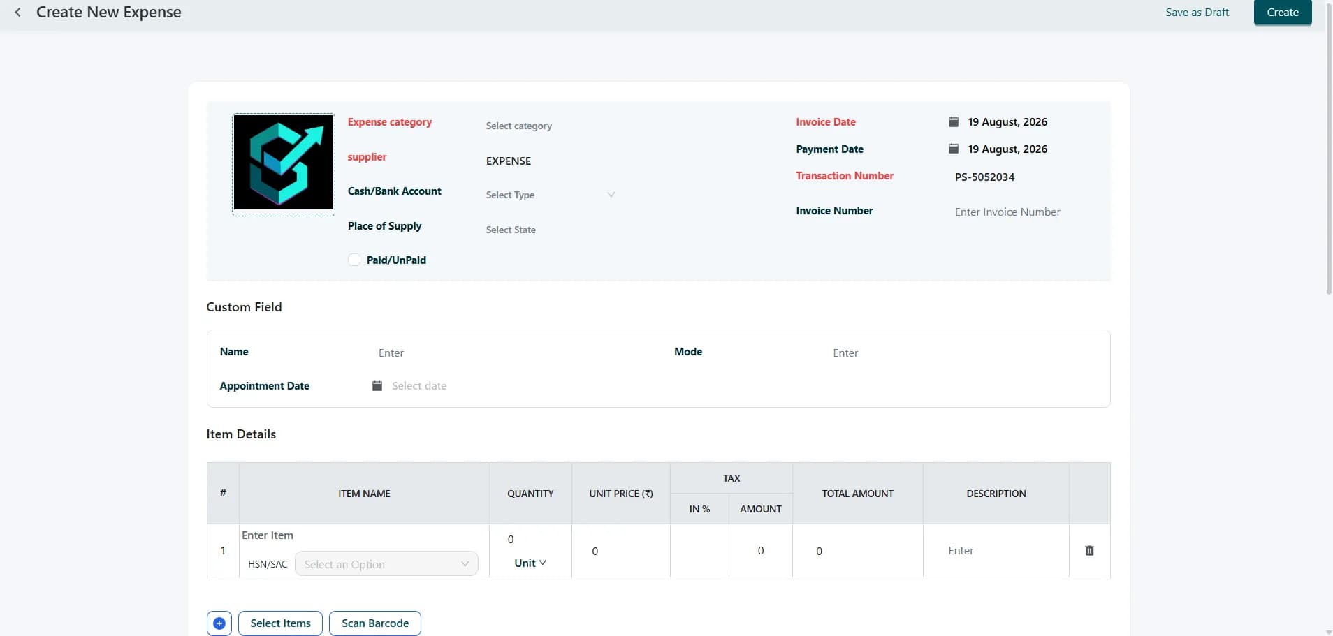
Task: Go back using the left arrow
Action: pyautogui.click(x=18, y=13)
